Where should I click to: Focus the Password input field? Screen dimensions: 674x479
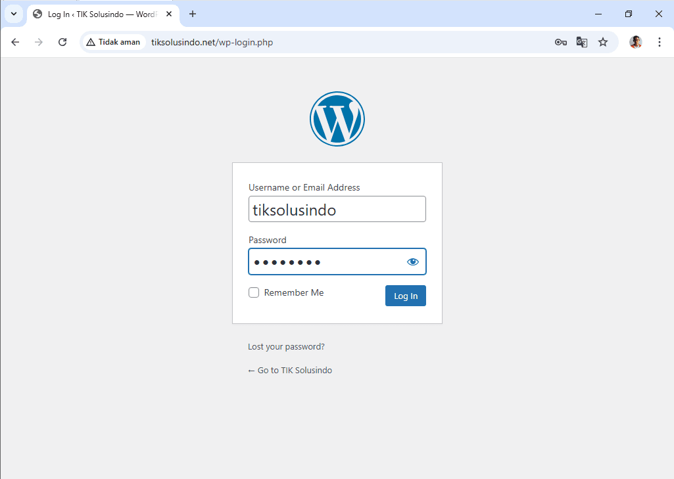326,262
